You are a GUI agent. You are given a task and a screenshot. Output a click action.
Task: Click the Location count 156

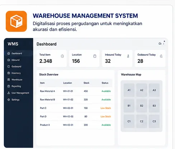click(x=76, y=61)
